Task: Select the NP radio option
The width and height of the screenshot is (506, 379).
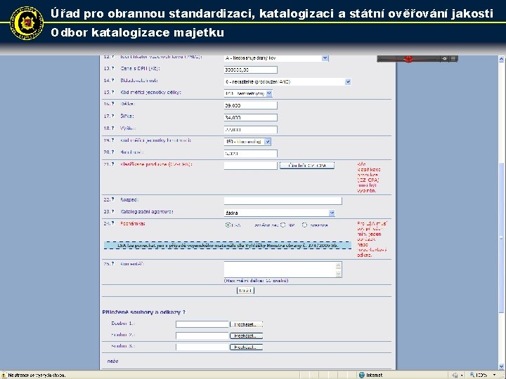Action: [283, 225]
